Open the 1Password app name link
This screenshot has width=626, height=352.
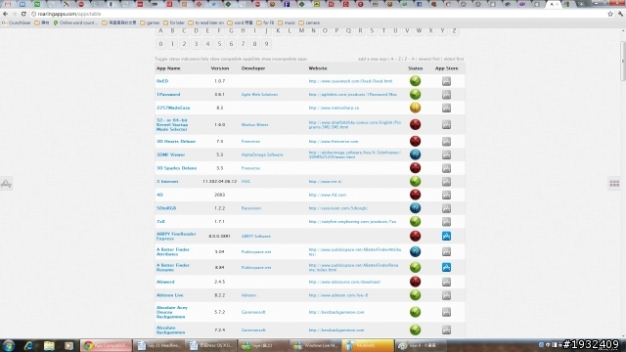point(168,95)
